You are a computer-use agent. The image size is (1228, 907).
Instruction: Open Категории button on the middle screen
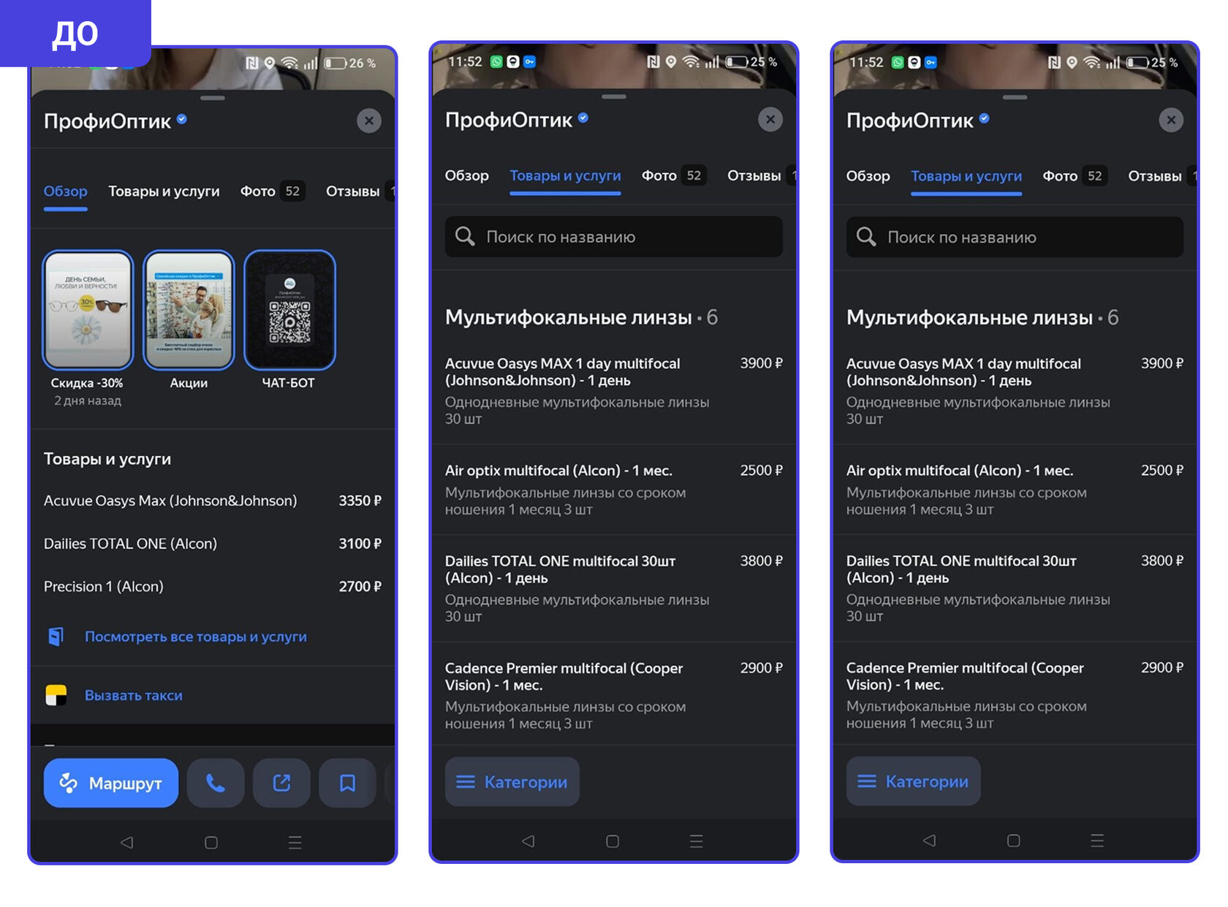[512, 782]
